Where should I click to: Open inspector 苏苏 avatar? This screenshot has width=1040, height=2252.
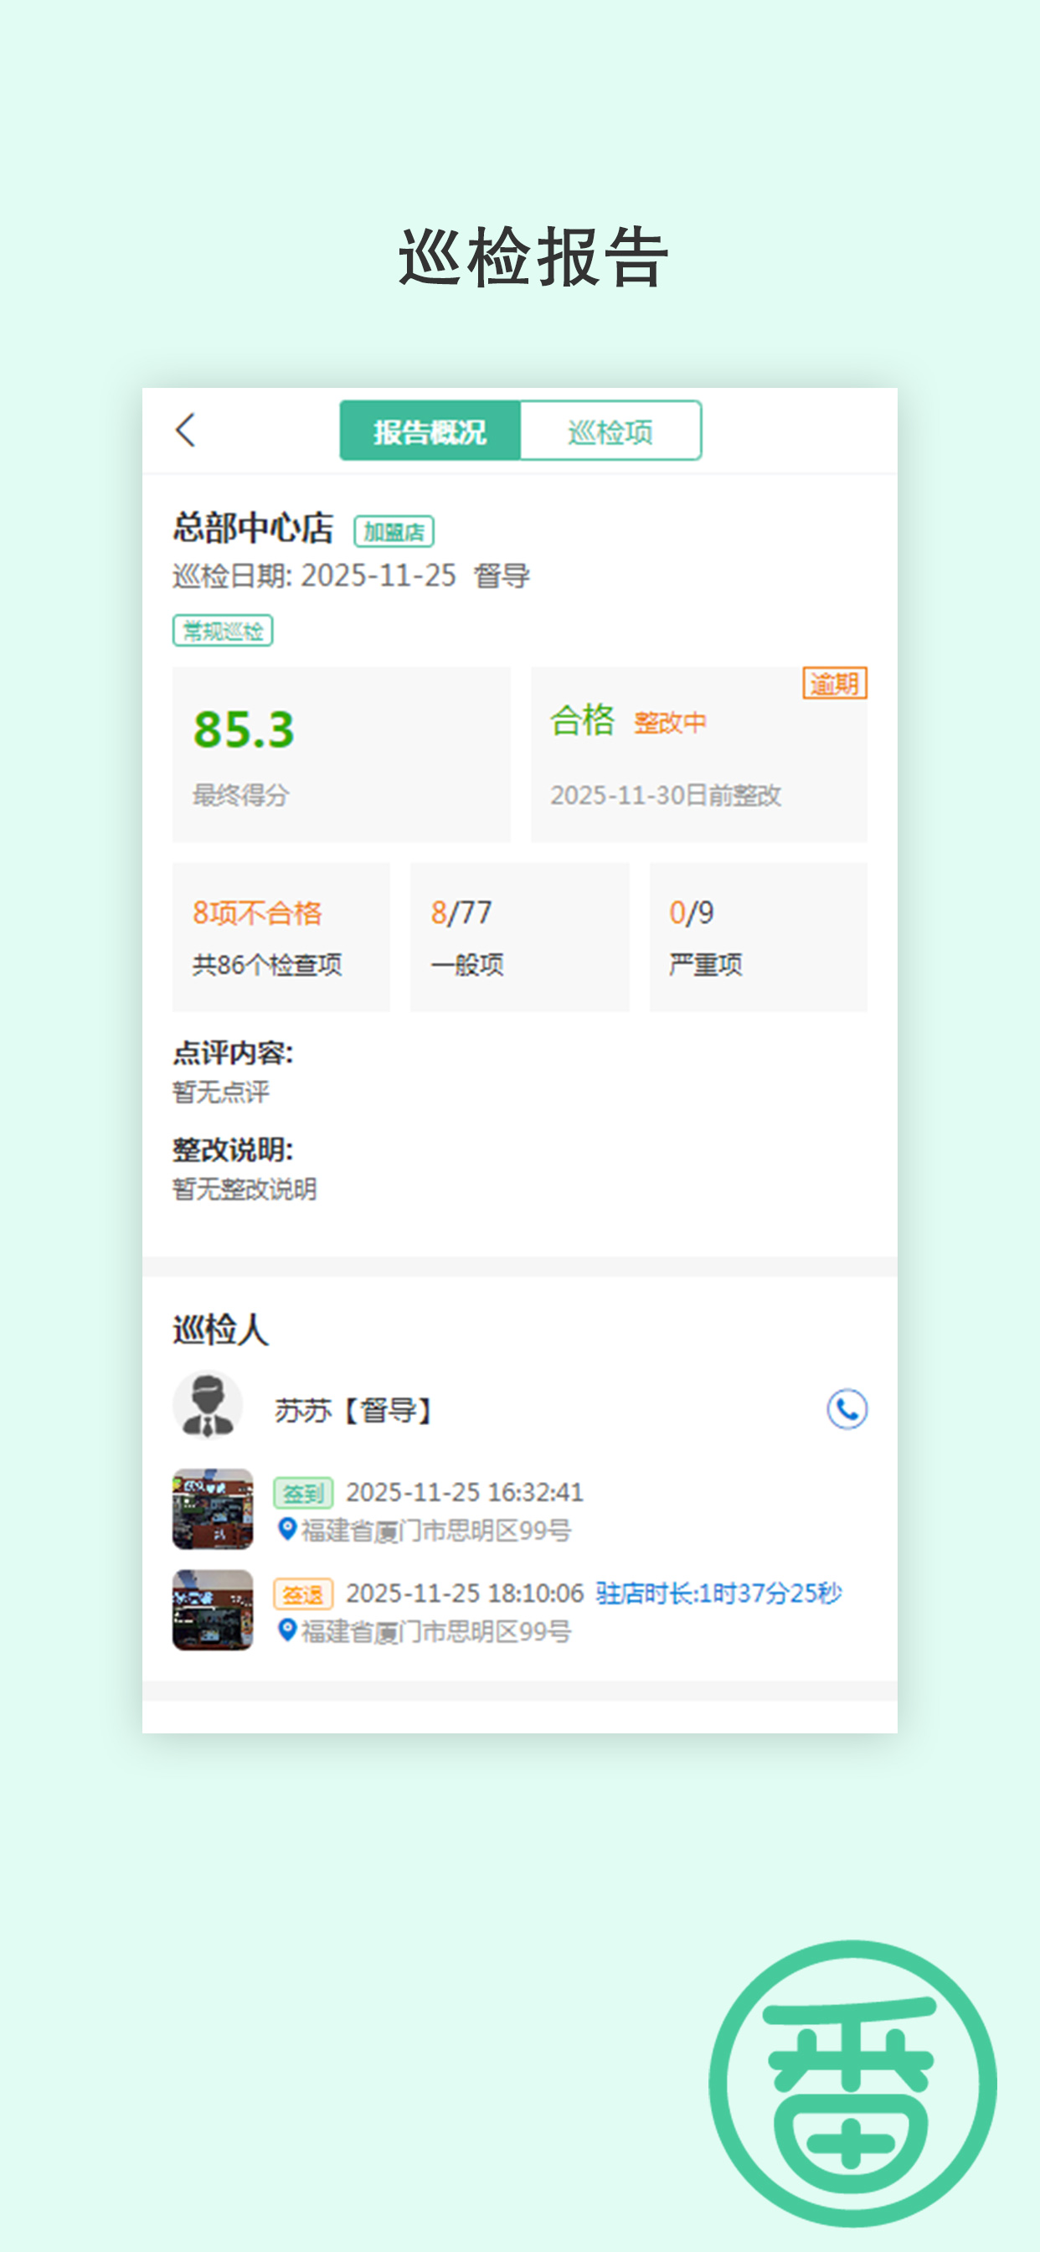(x=208, y=1404)
